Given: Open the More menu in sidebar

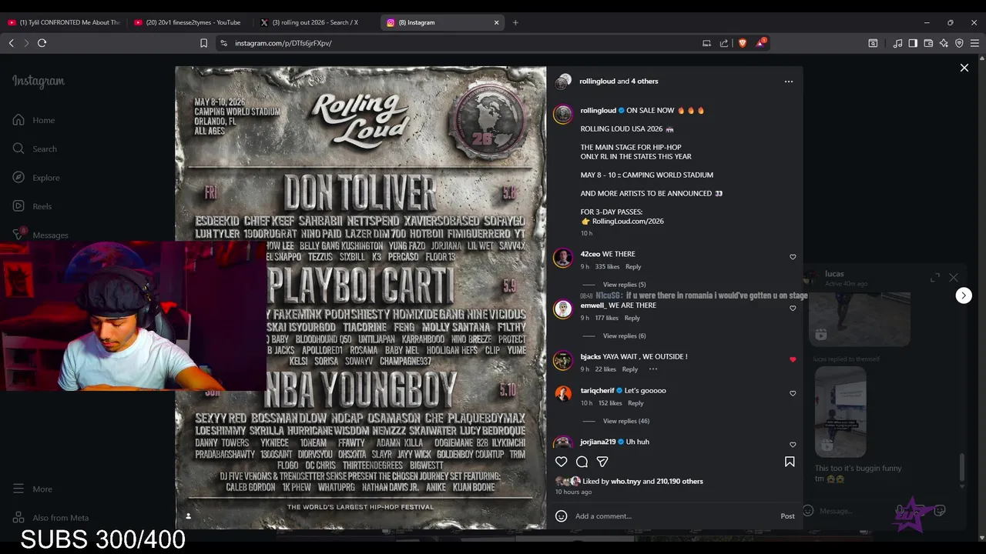Looking at the screenshot, I should pyautogui.click(x=32, y=489).
